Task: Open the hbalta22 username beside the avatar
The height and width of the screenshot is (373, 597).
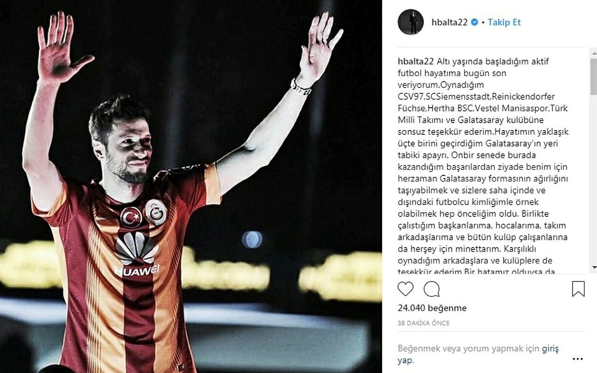Action: tap(450, 22)
